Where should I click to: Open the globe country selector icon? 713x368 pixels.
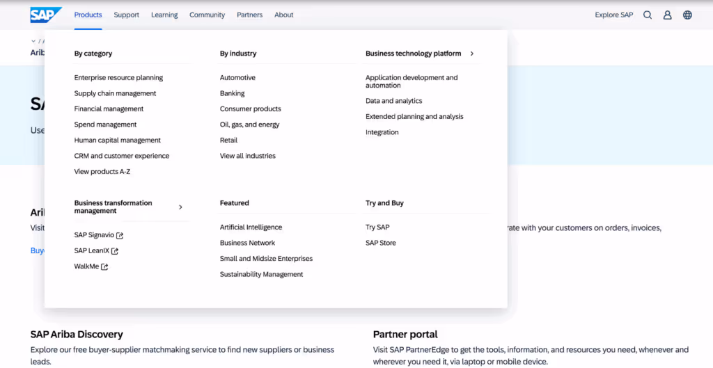click(687, 15)
